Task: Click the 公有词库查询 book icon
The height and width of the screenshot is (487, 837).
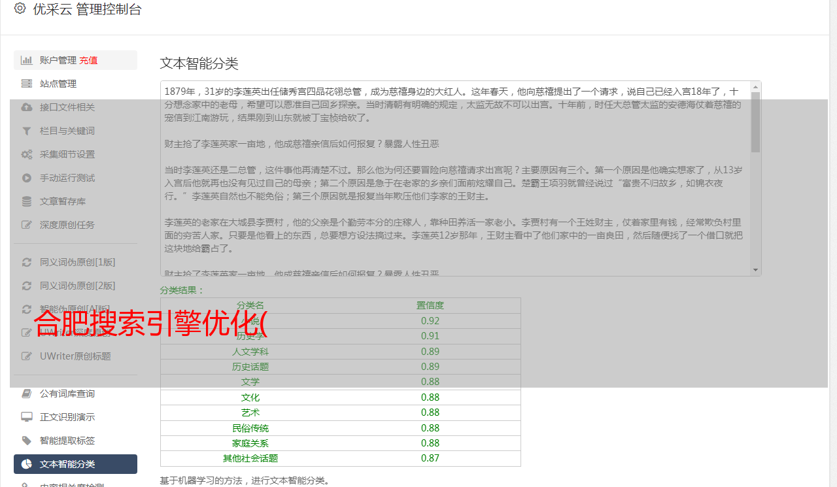Action: tap(27, 394)
